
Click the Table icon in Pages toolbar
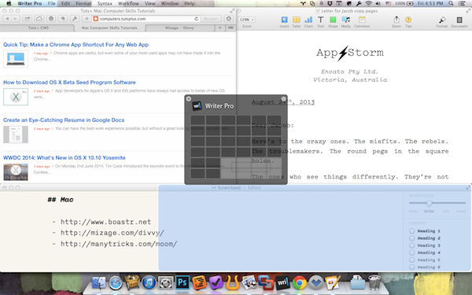[x=297, y=20]
